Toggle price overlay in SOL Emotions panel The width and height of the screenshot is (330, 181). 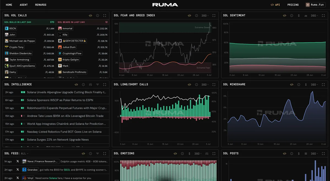pyautogui.click(x=189, y=154)
